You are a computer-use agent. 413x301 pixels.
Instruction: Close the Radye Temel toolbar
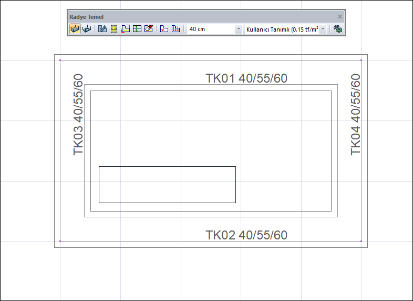tap(340, 17)
